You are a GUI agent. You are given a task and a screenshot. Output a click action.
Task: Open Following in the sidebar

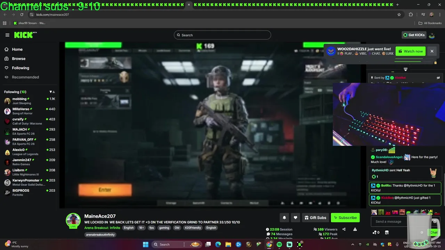pos(21,68)
